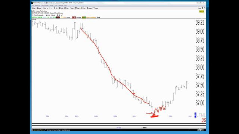
Task: Click the time frame scrollbar thumb
Action: [x=144, y=128]
